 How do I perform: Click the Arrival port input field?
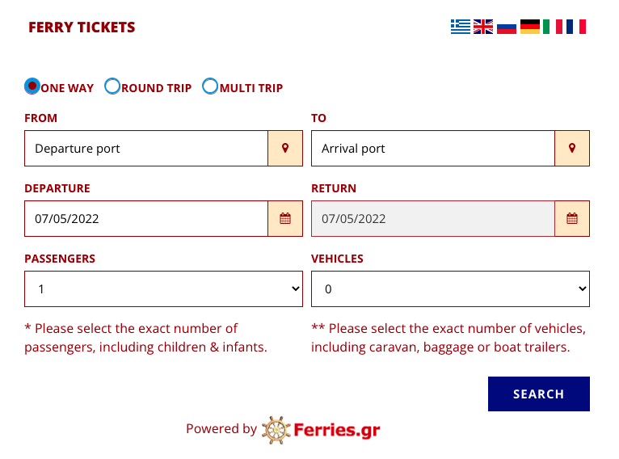click(433, 149)
